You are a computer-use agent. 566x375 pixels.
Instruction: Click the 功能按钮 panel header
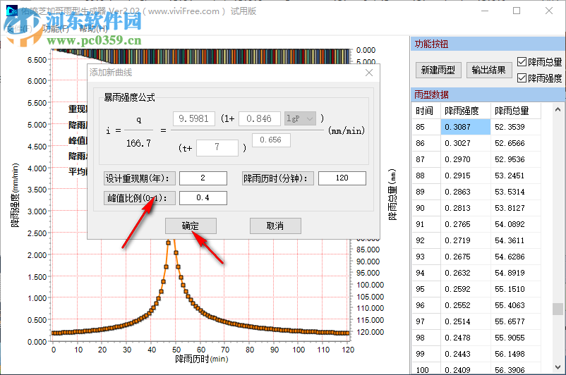[488, 44]
